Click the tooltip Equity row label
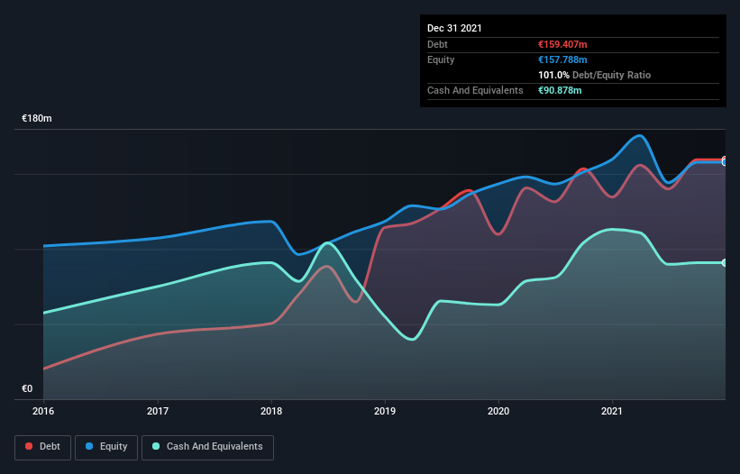The image size is (740, 474). click(x=441, y=59)
